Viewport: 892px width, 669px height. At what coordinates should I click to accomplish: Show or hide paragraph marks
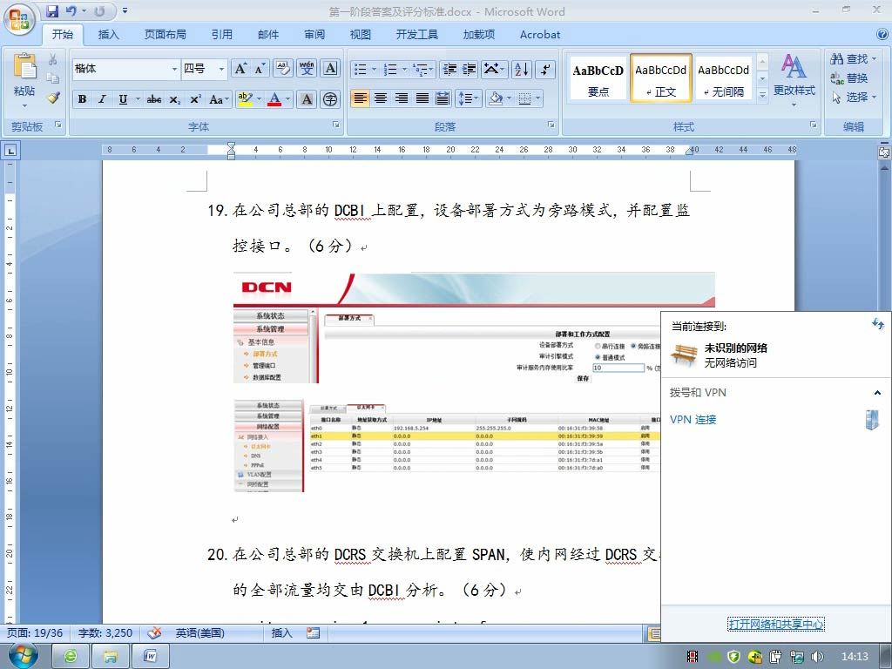point(545,70)
